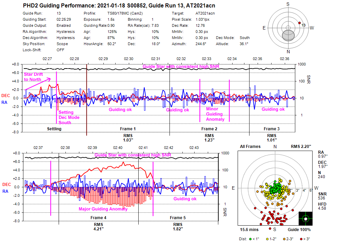Click the Exposure value 1.5s

click(111, 19)
